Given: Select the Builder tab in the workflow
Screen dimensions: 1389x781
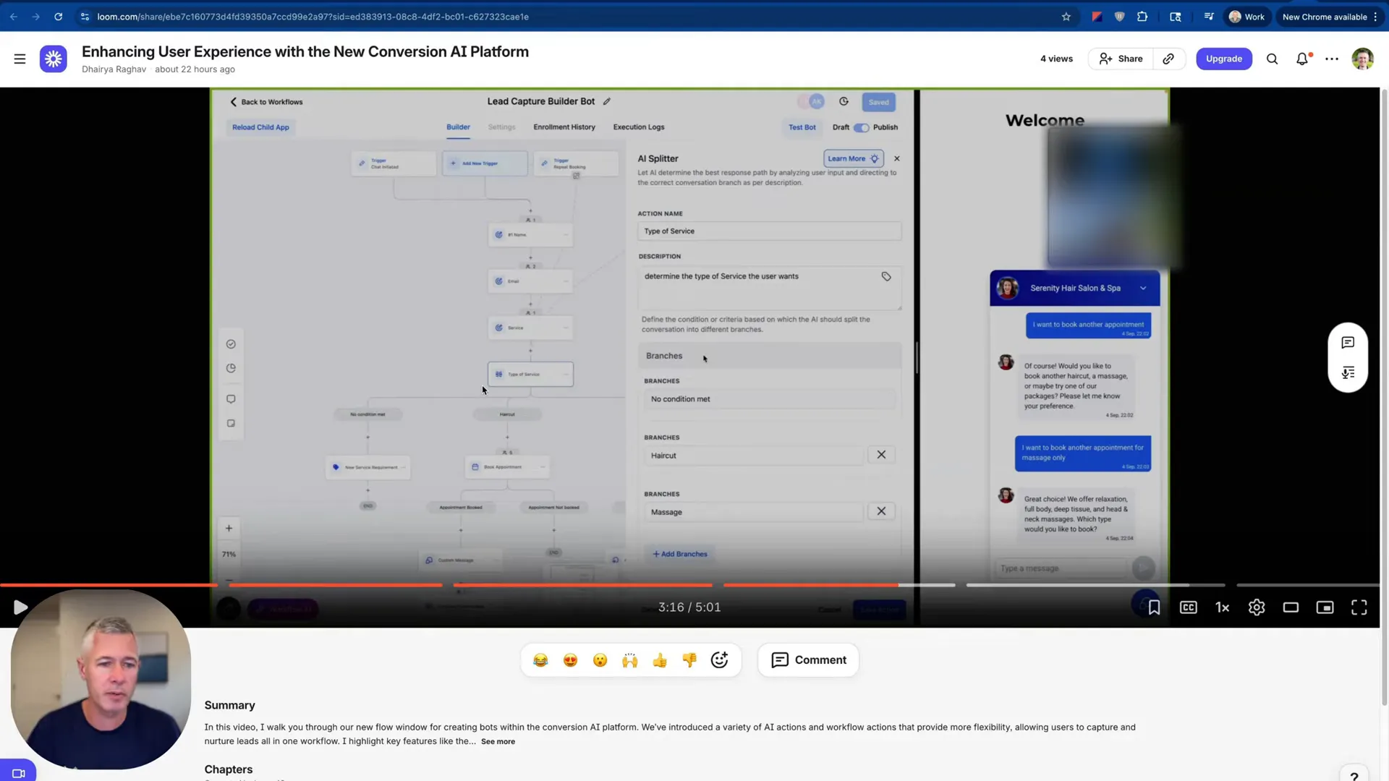Looking at the screenshot, I should pos(457,127).
